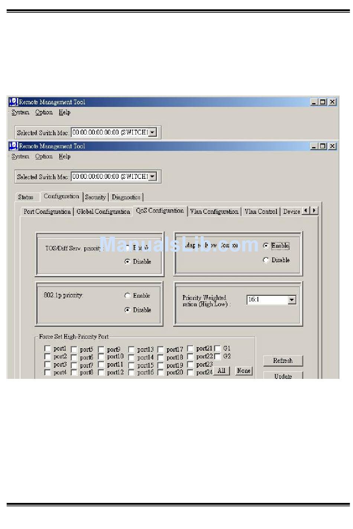Image resolution: width=353 pixels, height=529 pixels.
Task: Check port6 high-priority checkbox
Action: click(x=74, y=357)
